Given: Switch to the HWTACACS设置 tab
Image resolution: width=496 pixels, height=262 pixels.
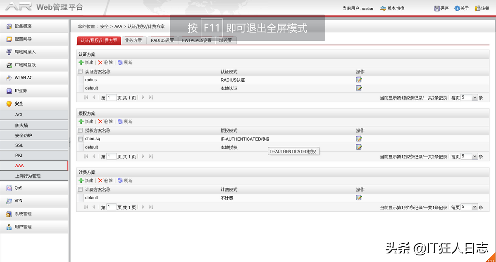Looking at the screenshot, I should pyautogui.click(x=197, y=40).
